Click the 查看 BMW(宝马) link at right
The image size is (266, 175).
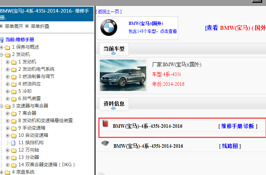tap(235, 28)
